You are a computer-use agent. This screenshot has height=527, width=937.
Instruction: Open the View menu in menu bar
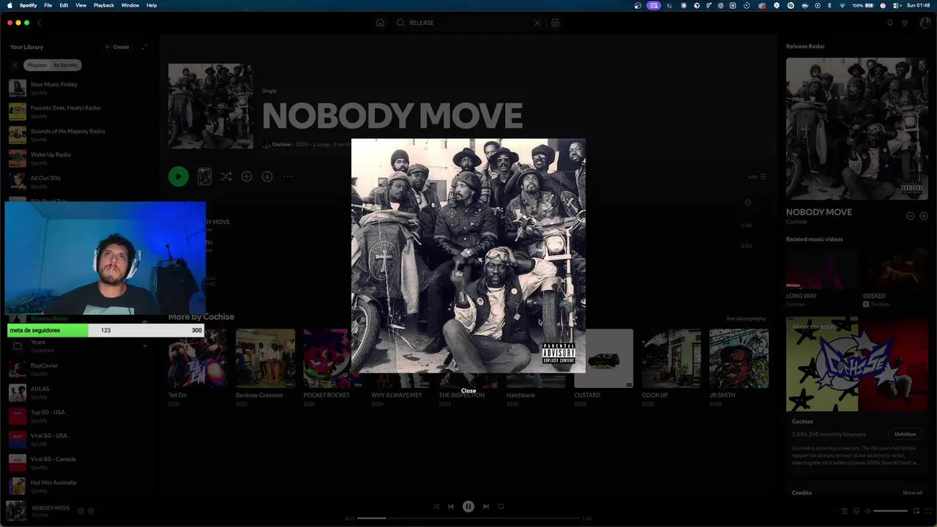point(81,5)
